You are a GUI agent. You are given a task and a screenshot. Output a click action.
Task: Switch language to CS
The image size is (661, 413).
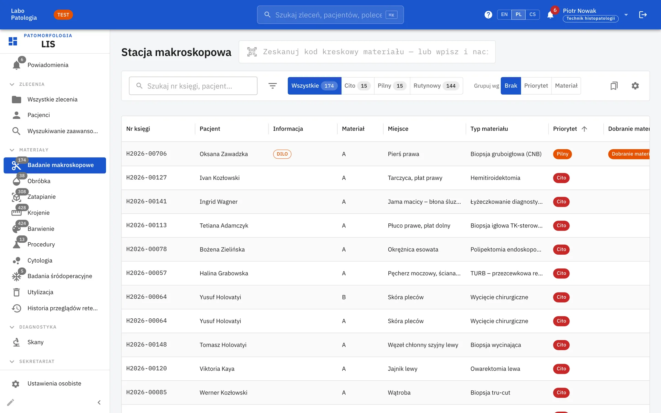pos(533,14)
